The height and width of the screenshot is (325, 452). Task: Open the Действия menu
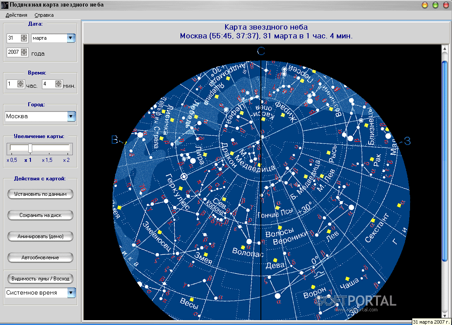pos(16,15)
